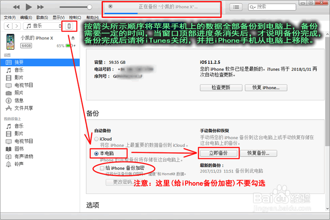Click the iPhone X device thumbnail
The width and height of the screenshot is (330, 220).
[10, 42]
